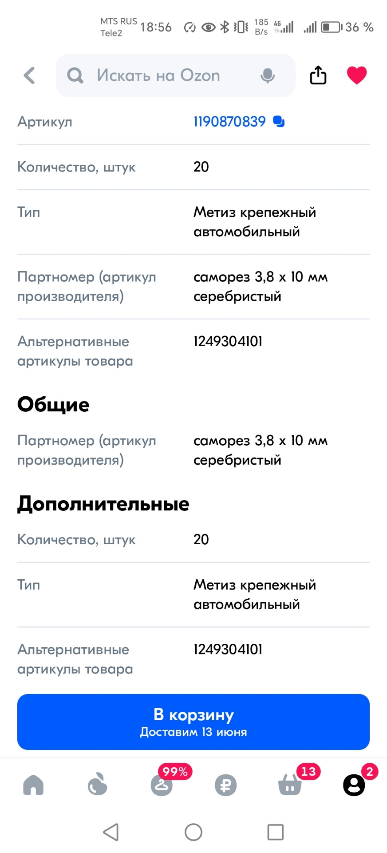
Task: Share this product page
Action: [x=318, y=75]
